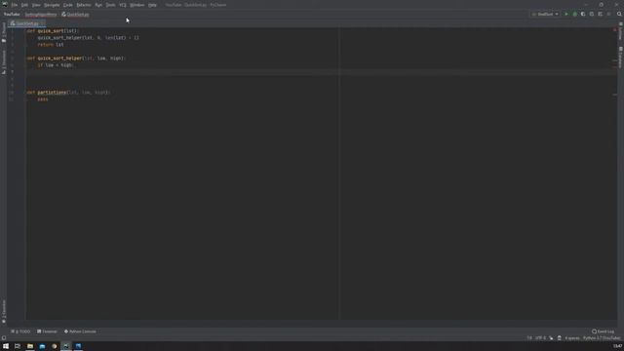Open the Terminal tool window
Viewport: 624px width, 351px height.
pos(47,331)
